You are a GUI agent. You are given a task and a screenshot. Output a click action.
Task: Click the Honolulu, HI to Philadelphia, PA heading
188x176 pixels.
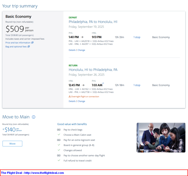93,70
